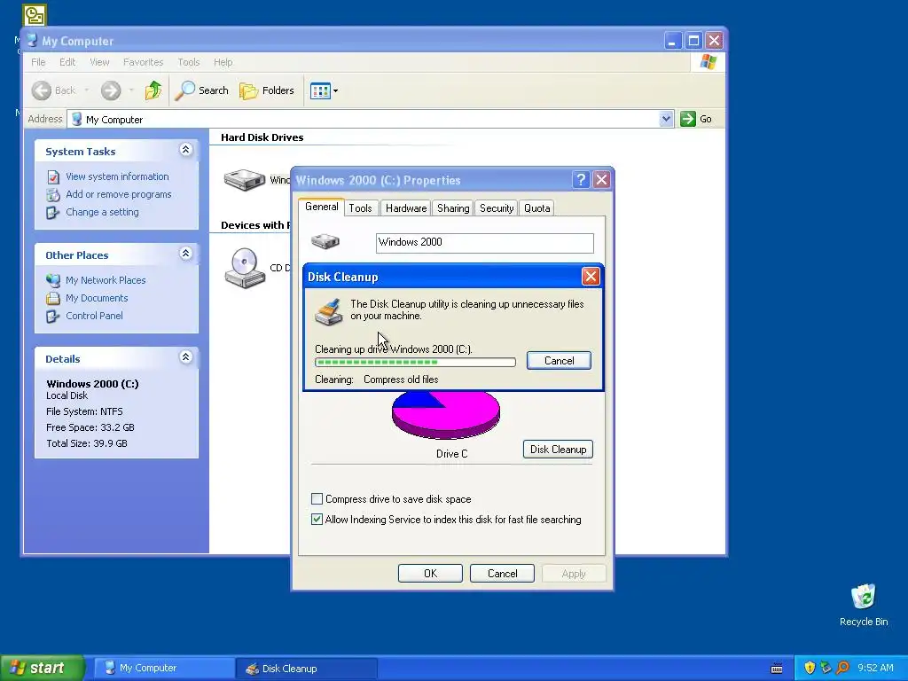Open My Network Places link
This screenshot has width=908, height=681.
[106, 280]
